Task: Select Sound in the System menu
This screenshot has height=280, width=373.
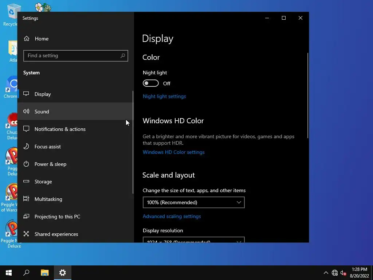Action: point(76,112)
